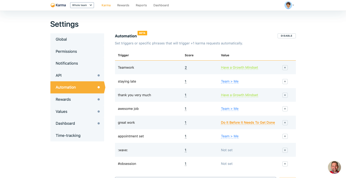The width and height of the screenshot is (346, 178).
Task: Delete the appointment set trigger
Action: click(x=285, y=136)
